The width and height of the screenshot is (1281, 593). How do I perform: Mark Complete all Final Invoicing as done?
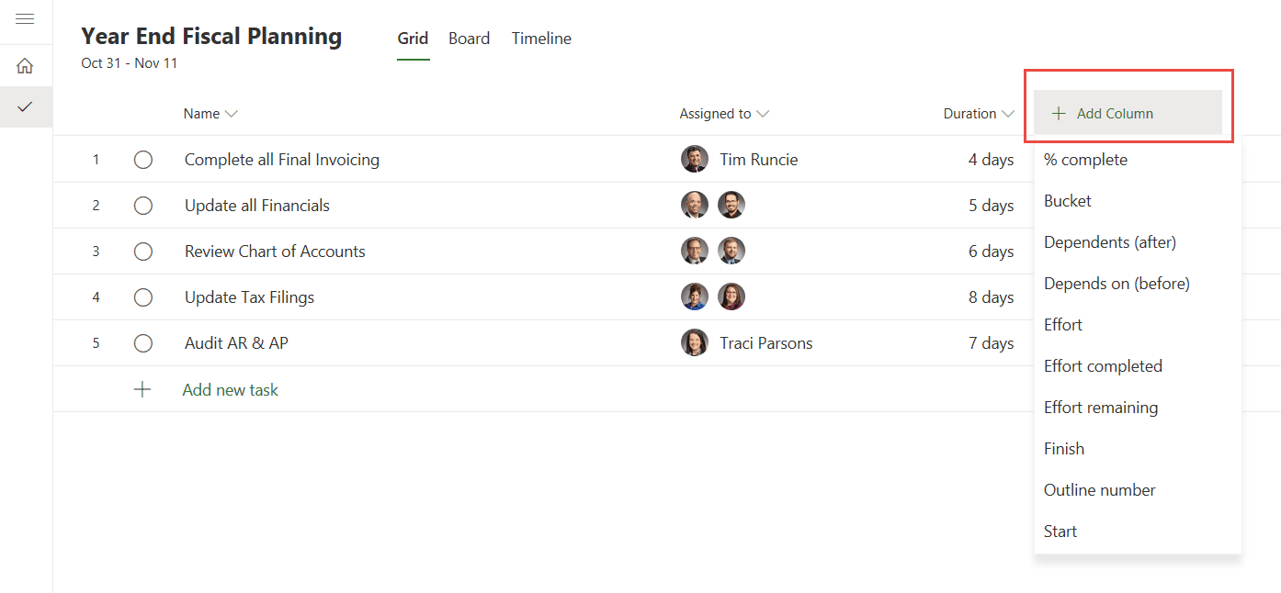(143, 160)
